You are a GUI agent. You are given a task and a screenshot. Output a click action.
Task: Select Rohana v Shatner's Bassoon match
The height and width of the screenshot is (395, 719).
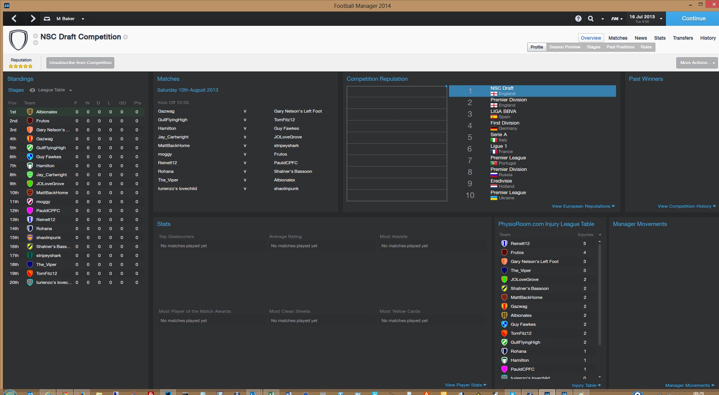(x=245, y=171)
